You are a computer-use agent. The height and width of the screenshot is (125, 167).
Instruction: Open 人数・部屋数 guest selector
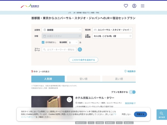[x=112, y=36]
